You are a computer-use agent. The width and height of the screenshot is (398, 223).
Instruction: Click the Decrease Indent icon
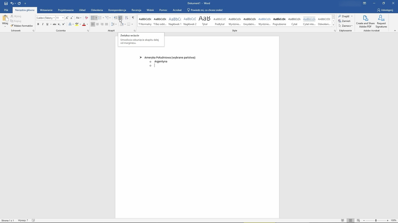116,18
